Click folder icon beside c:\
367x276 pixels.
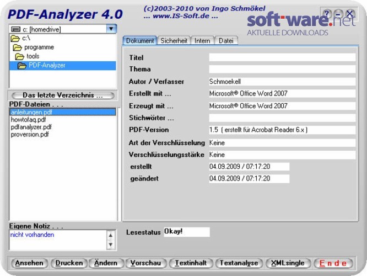click(15, 39)
